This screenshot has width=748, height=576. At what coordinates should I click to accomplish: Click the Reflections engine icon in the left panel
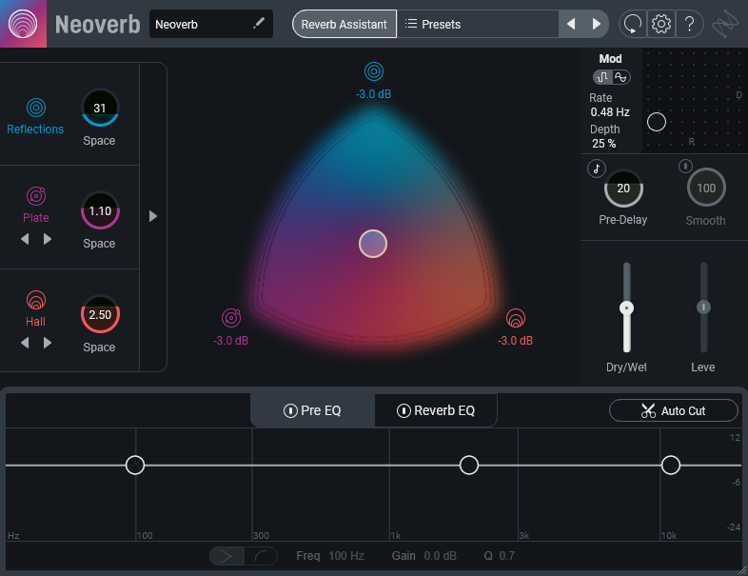tap(36, 108)
